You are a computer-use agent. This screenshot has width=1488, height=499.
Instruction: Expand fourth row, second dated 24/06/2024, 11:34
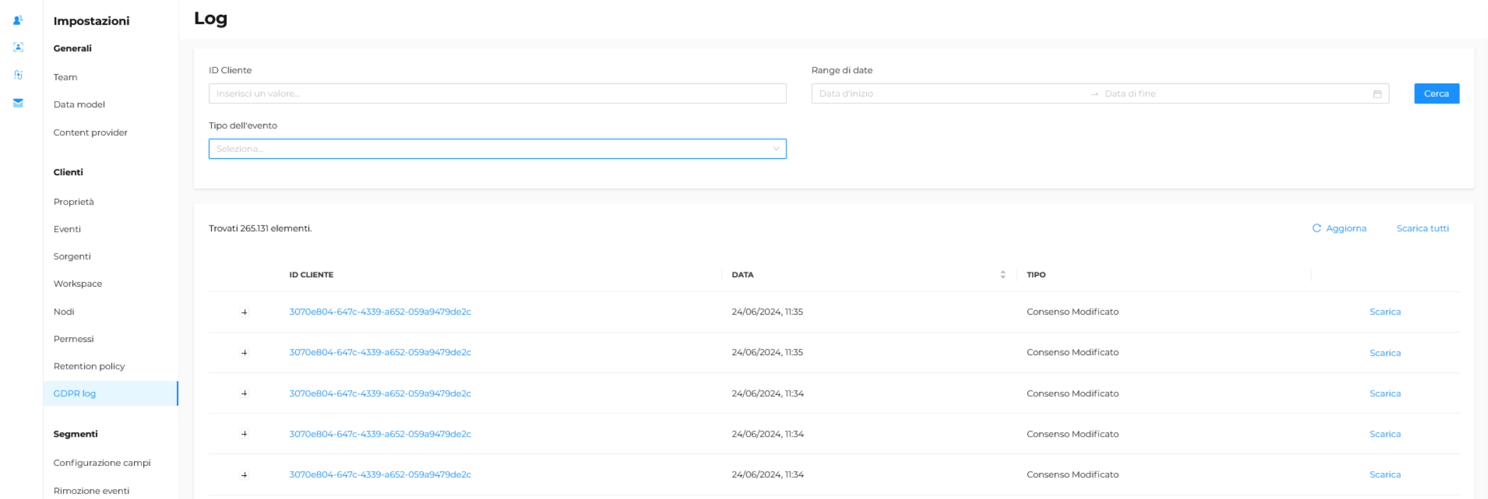(x=244, y=434)
